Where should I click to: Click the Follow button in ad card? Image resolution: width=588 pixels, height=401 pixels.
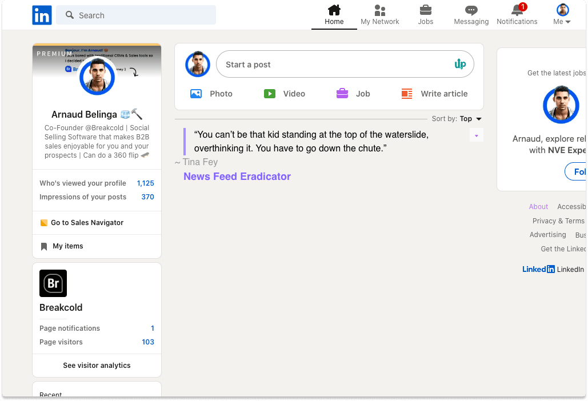(576, 171)
